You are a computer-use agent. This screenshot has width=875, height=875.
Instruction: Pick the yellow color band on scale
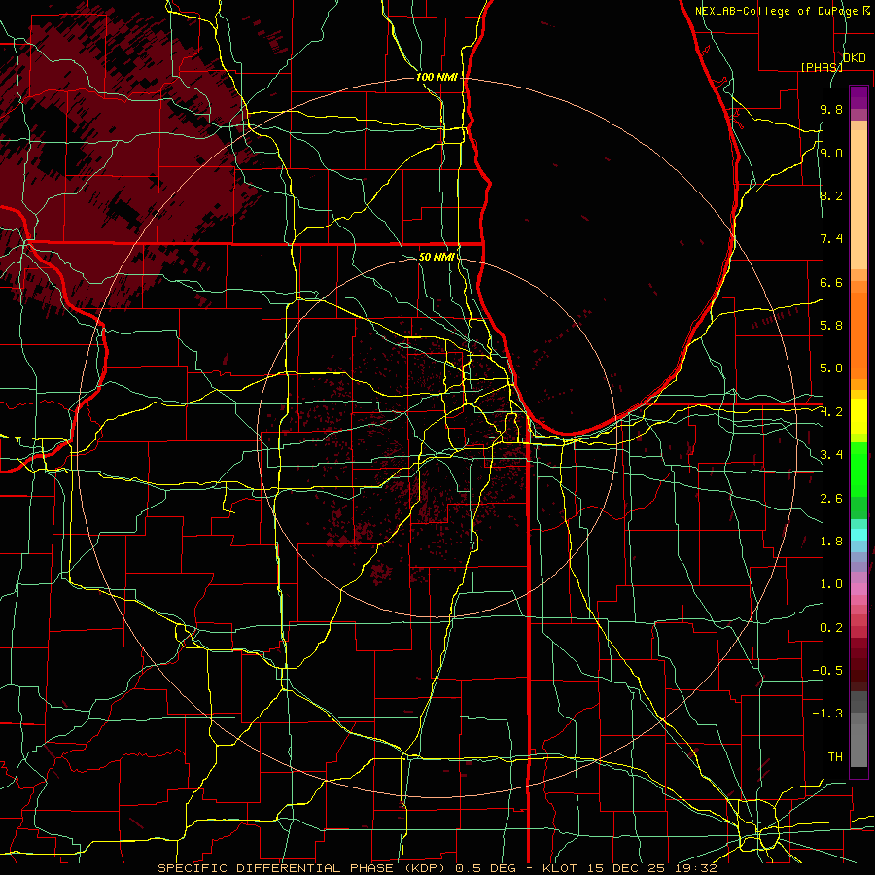click(x=858, y=416)
